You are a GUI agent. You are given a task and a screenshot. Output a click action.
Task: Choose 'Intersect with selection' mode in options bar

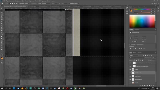17,3
